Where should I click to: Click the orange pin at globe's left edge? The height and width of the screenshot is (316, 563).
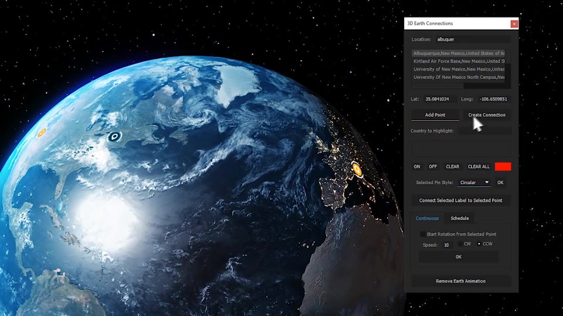point(42,133)
